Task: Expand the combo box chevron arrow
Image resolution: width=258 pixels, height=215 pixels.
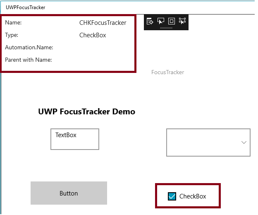Action: [x=244, y=143]
